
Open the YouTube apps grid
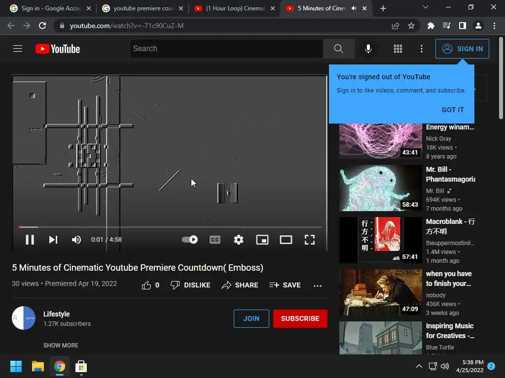(x=398, y=49)
